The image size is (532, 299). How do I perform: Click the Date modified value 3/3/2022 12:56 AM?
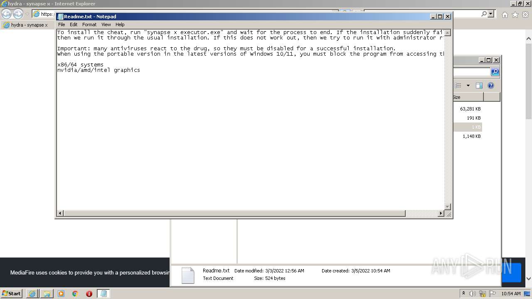(x=284, y=271)
